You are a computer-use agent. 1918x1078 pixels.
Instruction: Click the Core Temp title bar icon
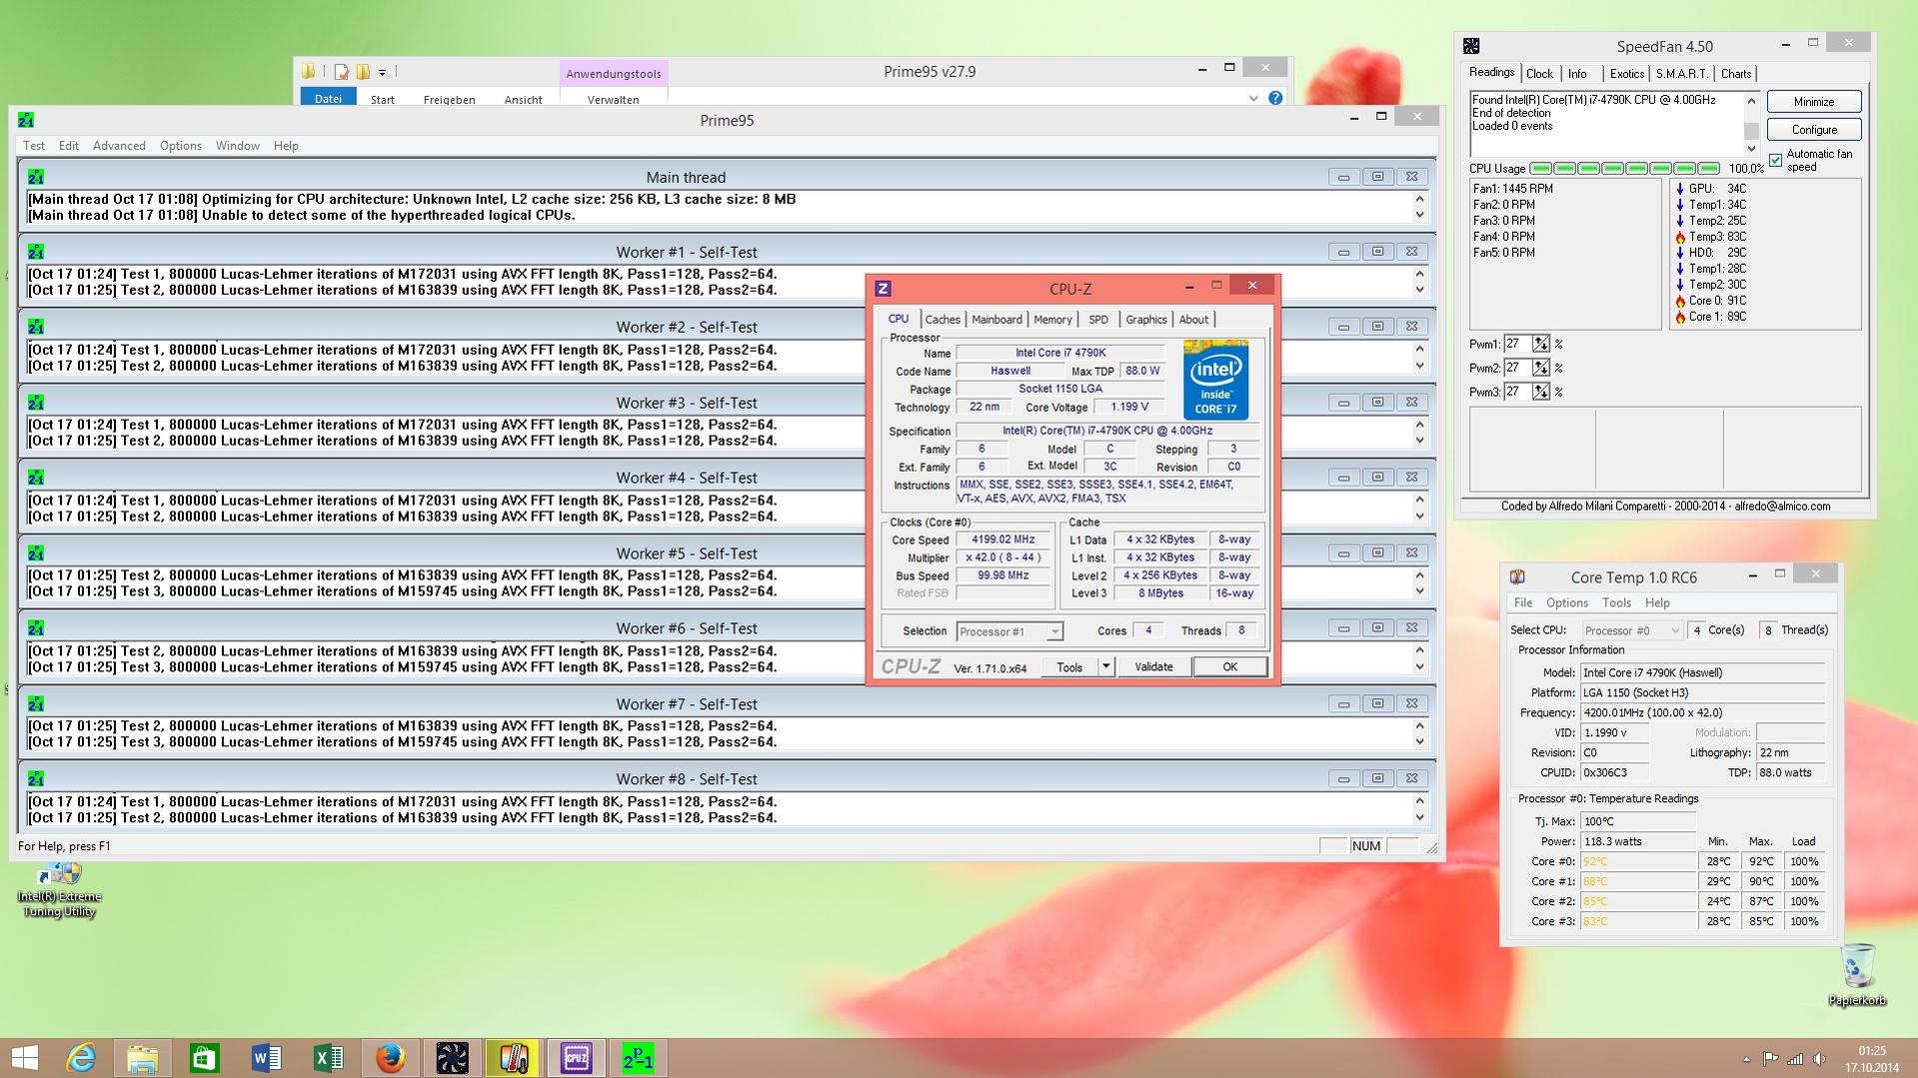pos(1517,576)
